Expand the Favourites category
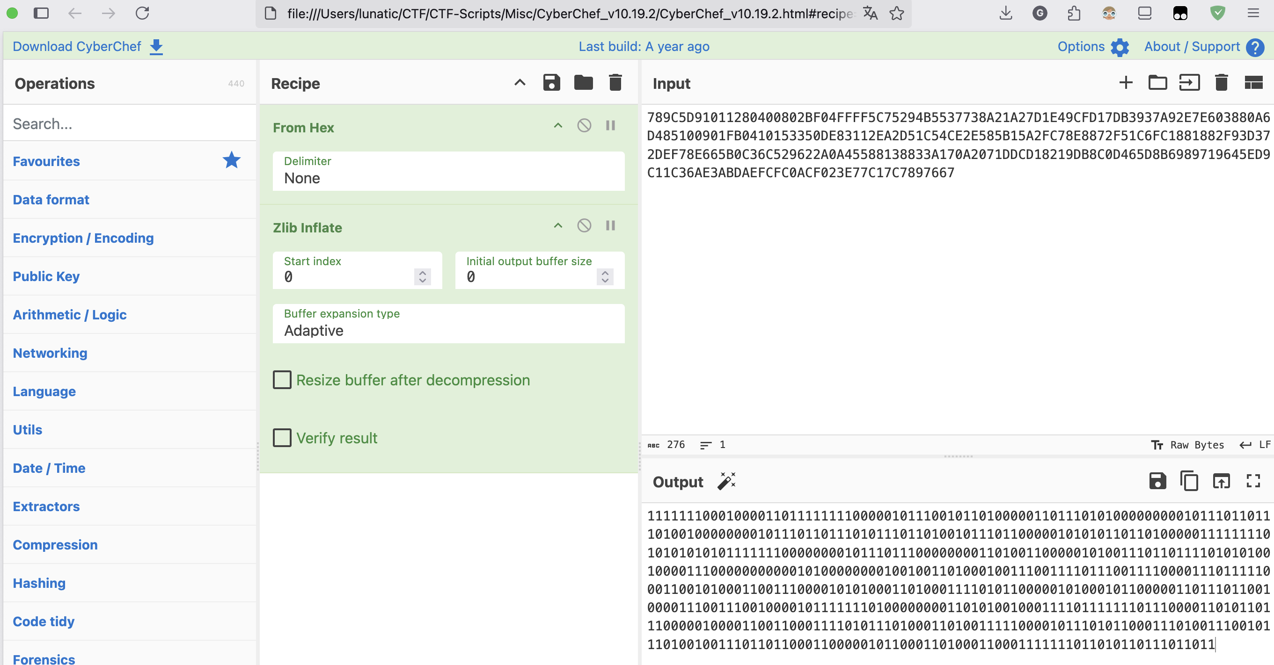Image resolution: width=1274 pixels, height=665 pixels. tap(130, 161)
